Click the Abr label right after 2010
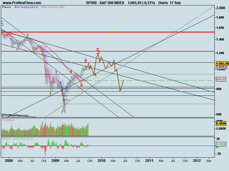The height and width of the screenshot is (171, 229). pyautogui.click(x=113, y=161)
